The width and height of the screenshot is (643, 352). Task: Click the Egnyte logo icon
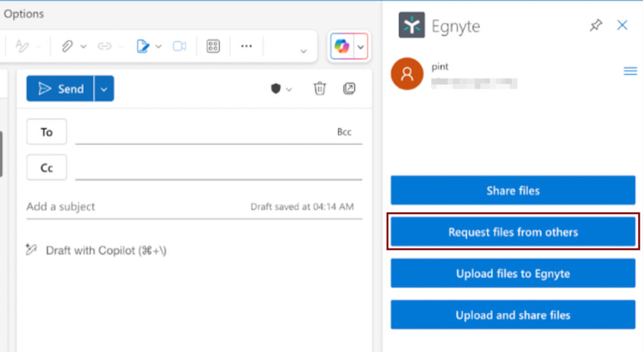point(412,25)
